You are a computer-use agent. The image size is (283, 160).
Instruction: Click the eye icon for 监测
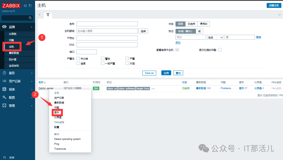point(4,27)
